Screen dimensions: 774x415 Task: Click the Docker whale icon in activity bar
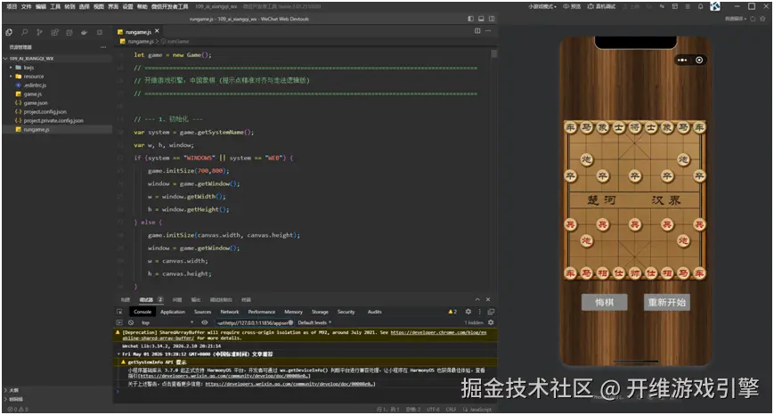(85, 32)
